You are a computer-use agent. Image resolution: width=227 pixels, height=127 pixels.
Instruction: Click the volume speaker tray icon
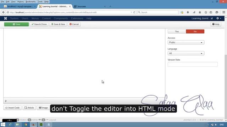click(x=216, y=125)
